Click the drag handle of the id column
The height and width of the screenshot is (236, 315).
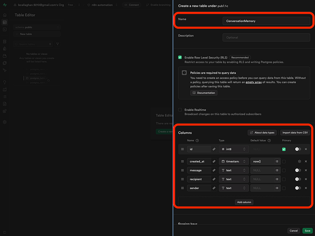(x=182, y=149)
